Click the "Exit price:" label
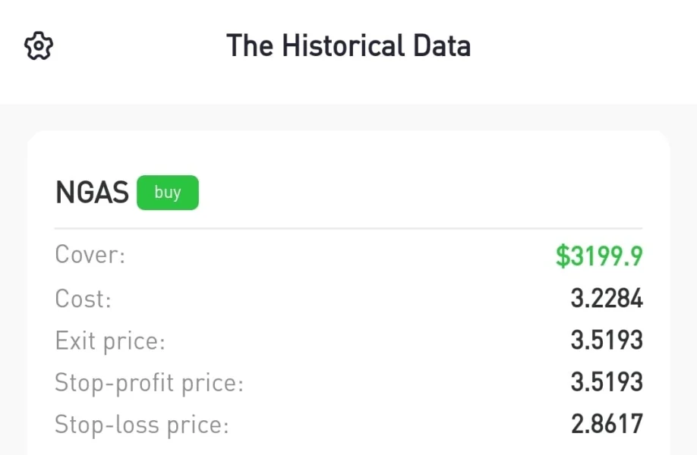The width and height of the screenshot is (697, 455). 110,341
